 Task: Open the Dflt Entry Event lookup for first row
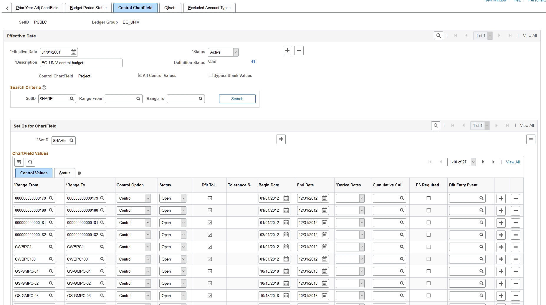point(481,198)
